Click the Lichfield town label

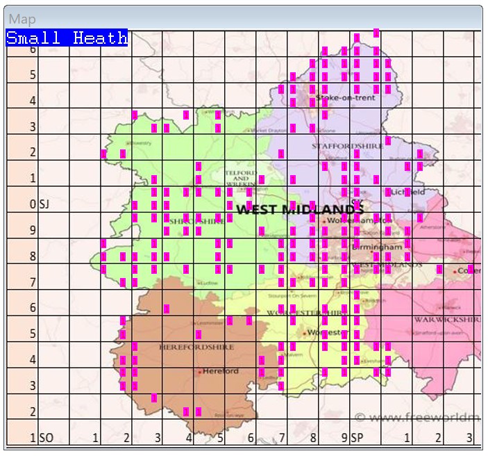(408, 191)
